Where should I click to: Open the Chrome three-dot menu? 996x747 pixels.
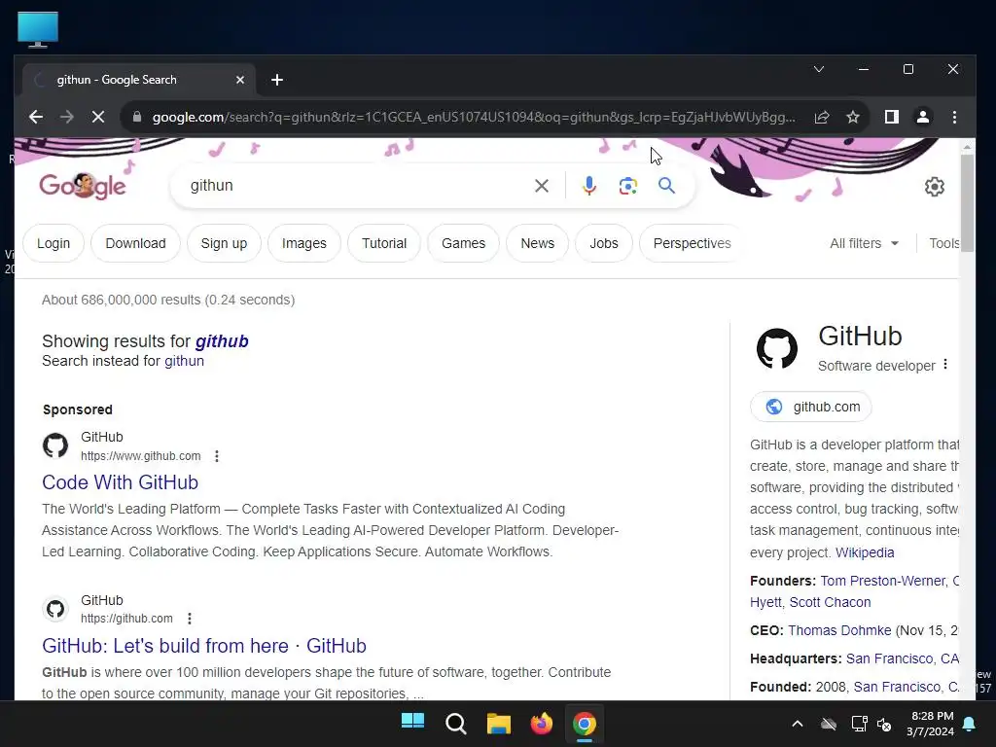954,117
